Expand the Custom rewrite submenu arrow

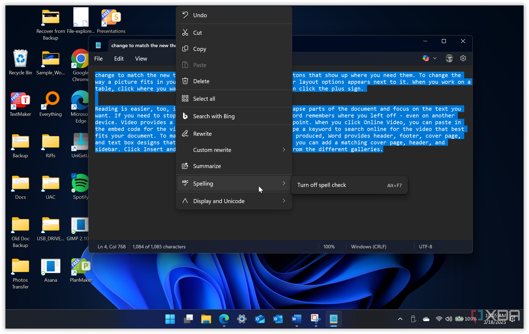284,149
